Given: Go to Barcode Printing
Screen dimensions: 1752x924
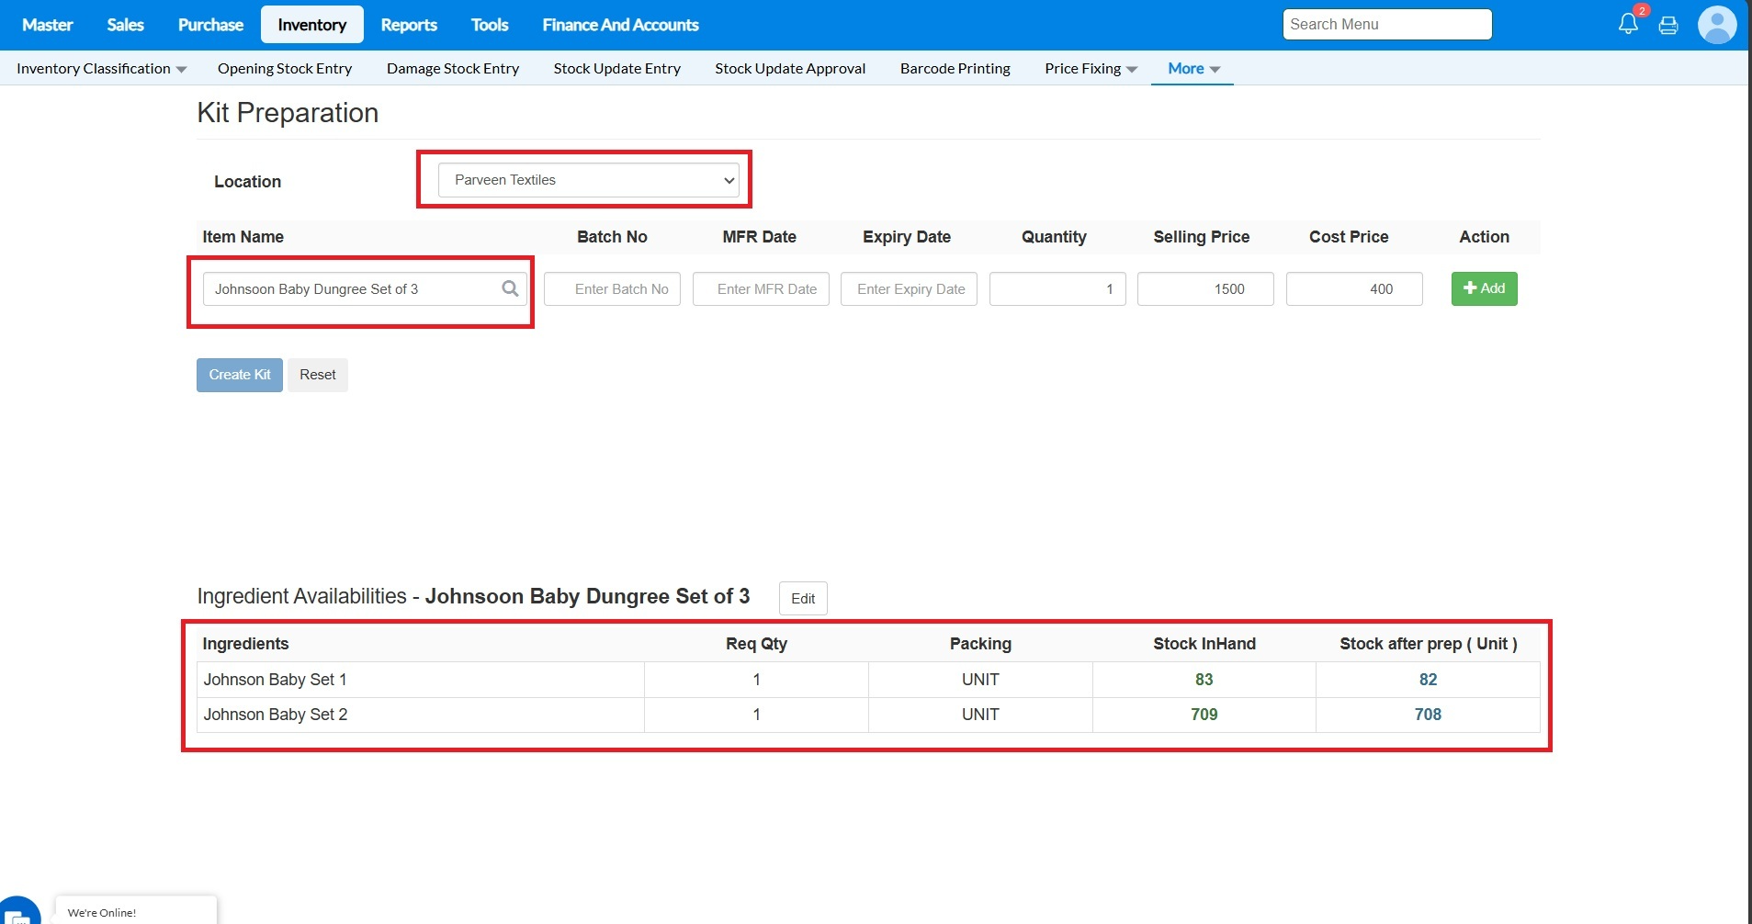Looking at the screenshot, I should point(955,69).
